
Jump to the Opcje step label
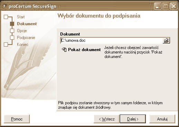pos(22,31)
